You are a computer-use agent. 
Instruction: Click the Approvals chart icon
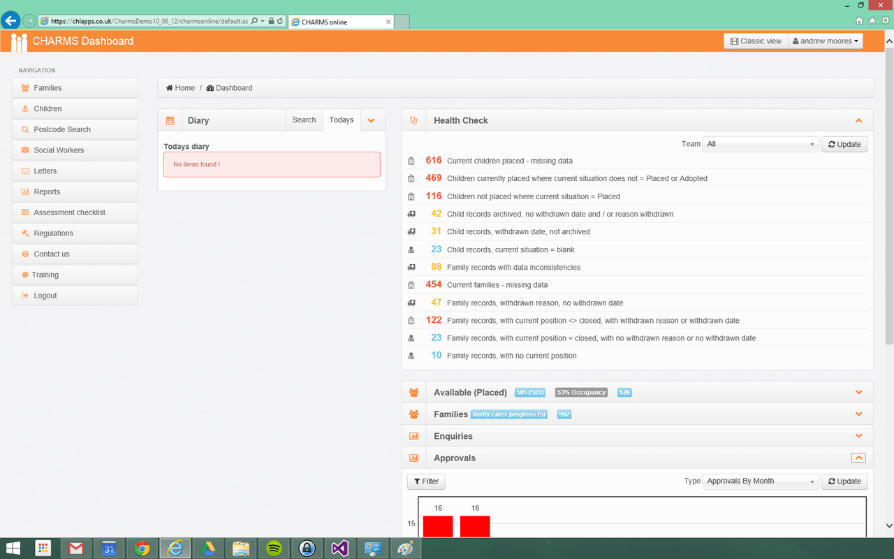point(413,458)
